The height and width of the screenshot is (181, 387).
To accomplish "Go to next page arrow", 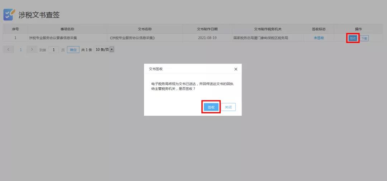I will pos(32,49).
